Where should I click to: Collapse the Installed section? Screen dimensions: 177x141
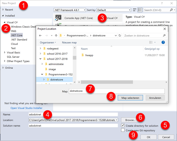tap(3, 15)
